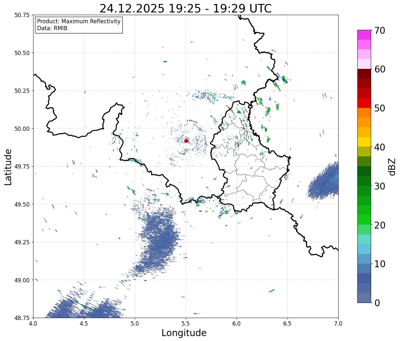
Task: Click the 'dBZ' colorbar label
Action: (x=392, y=167)
